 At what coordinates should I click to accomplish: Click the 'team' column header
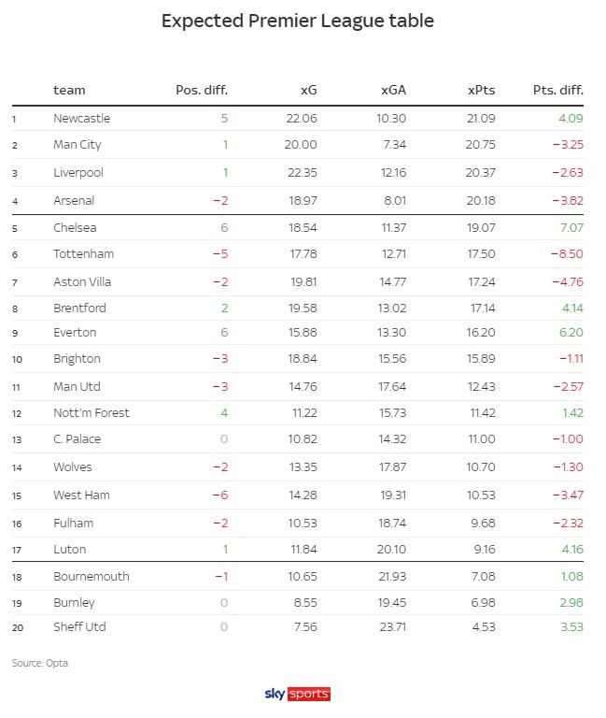(x=69, y=91)
